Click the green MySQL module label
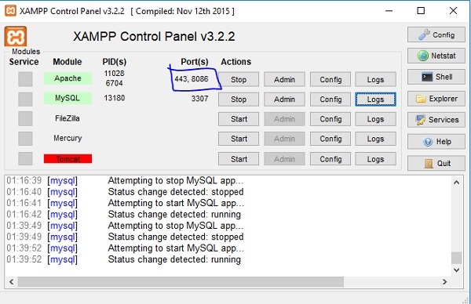 68,98
